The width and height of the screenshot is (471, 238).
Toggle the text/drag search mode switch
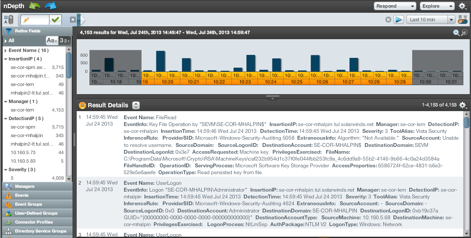point(9,20)
